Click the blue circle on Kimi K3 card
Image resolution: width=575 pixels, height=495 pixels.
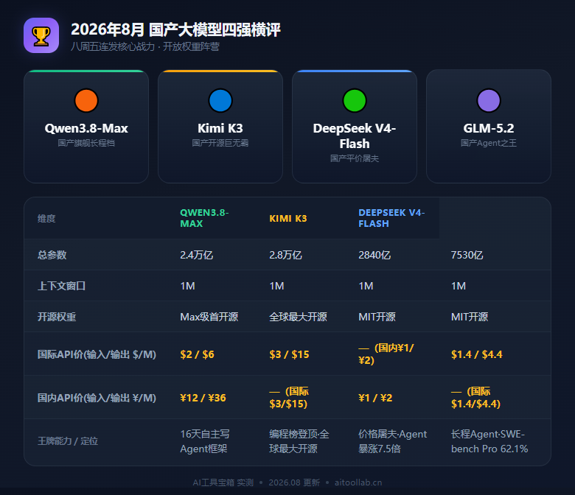click(220, 100)
